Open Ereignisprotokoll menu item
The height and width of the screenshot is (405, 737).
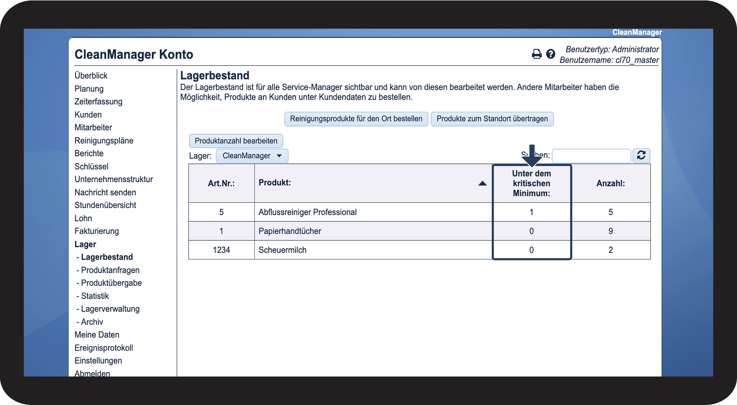point(104,348)
